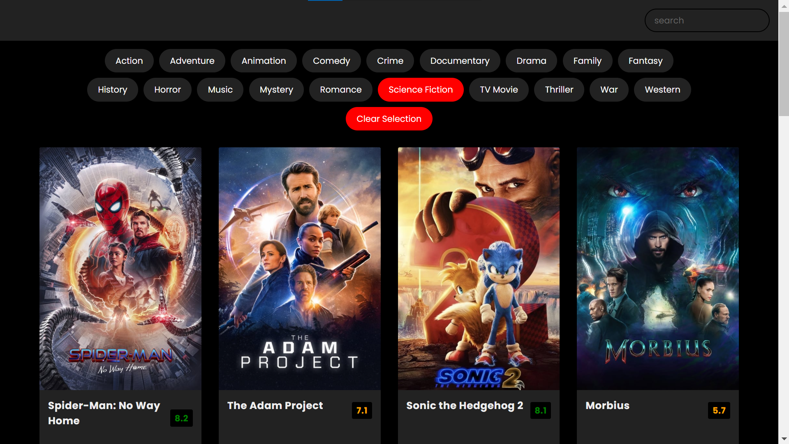Turn on the Thriller genre filter
This screenshot has width=789, height=444.
559,90
